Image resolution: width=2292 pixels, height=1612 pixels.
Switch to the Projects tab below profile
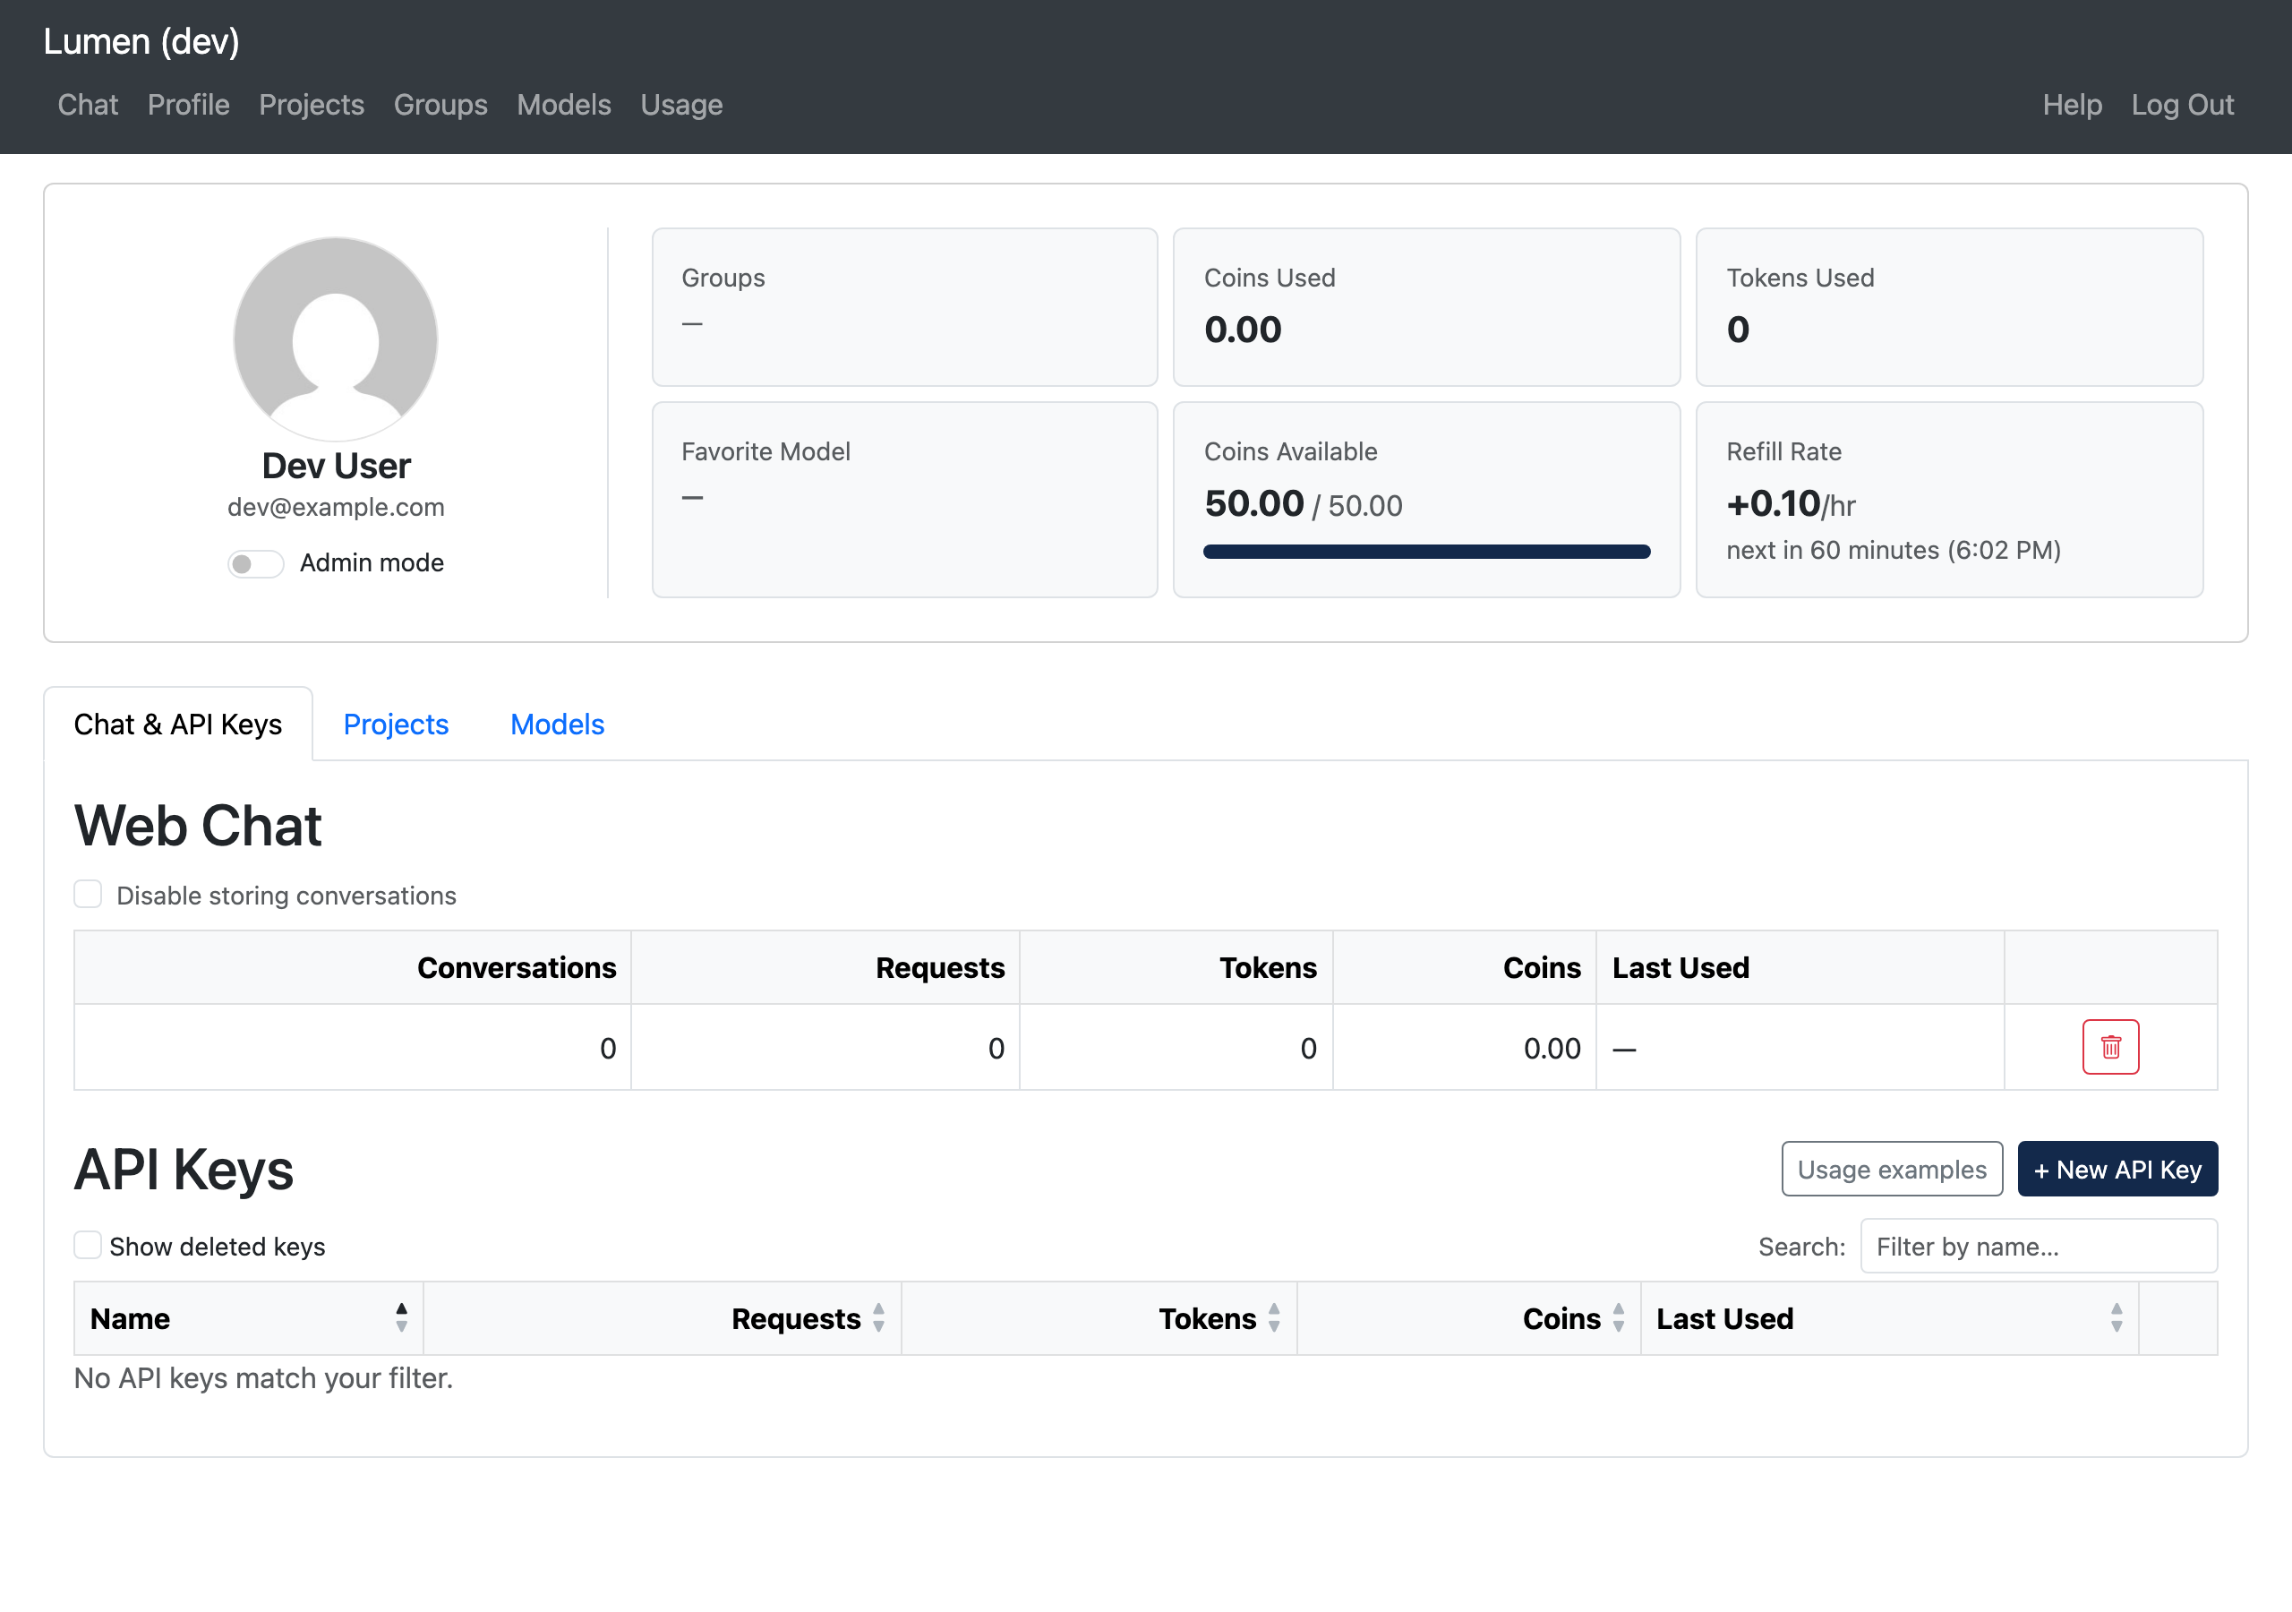click(x=397, y=725)
